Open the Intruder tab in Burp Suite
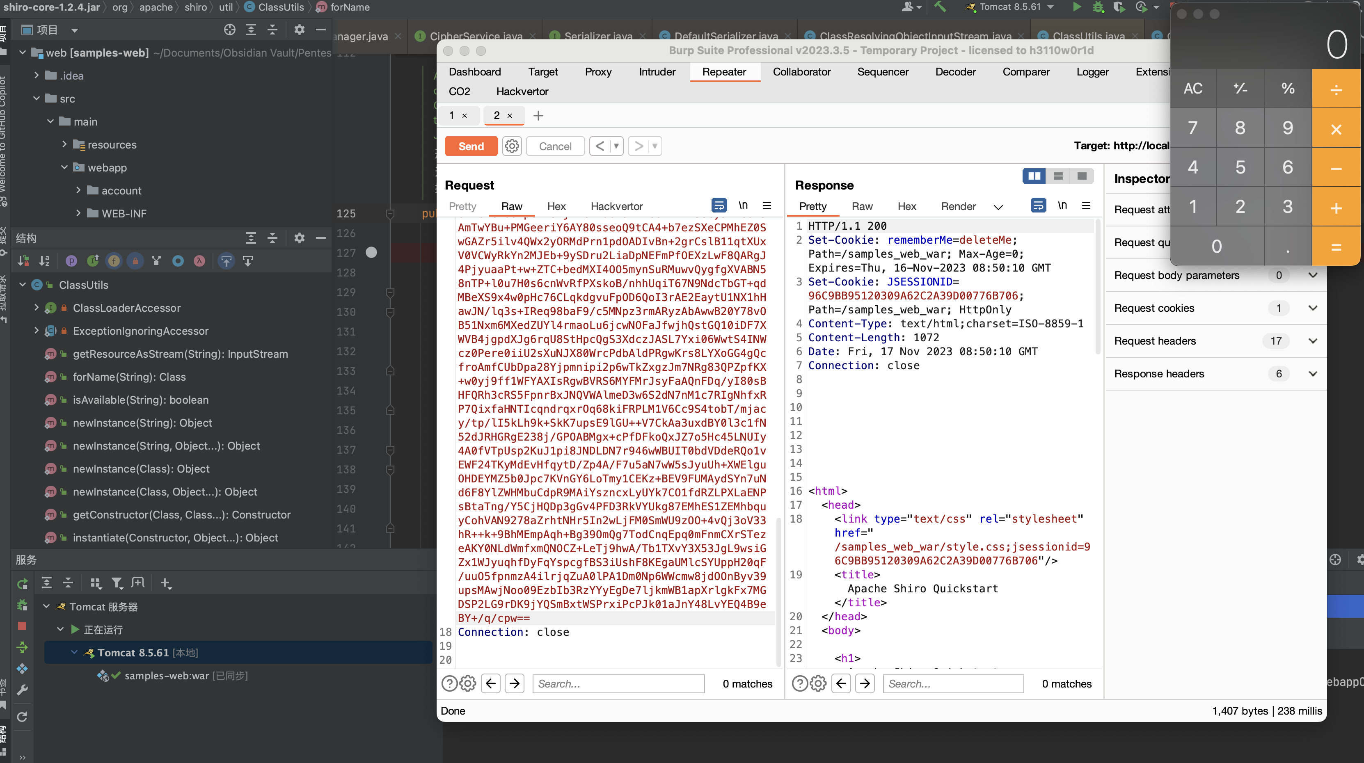Viewport: 1364px width, 763px height. click(x=657, y=71)
